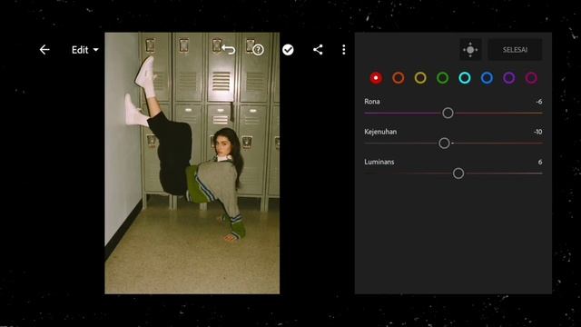Click the Rona hue slider handle

pyautogui.click(x=448, y=113)
